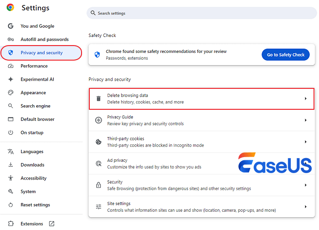Click the Security padlock icon
319x230 pixels.
[98, 185]
